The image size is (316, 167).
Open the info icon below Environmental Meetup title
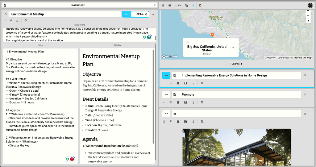[17, 20]
